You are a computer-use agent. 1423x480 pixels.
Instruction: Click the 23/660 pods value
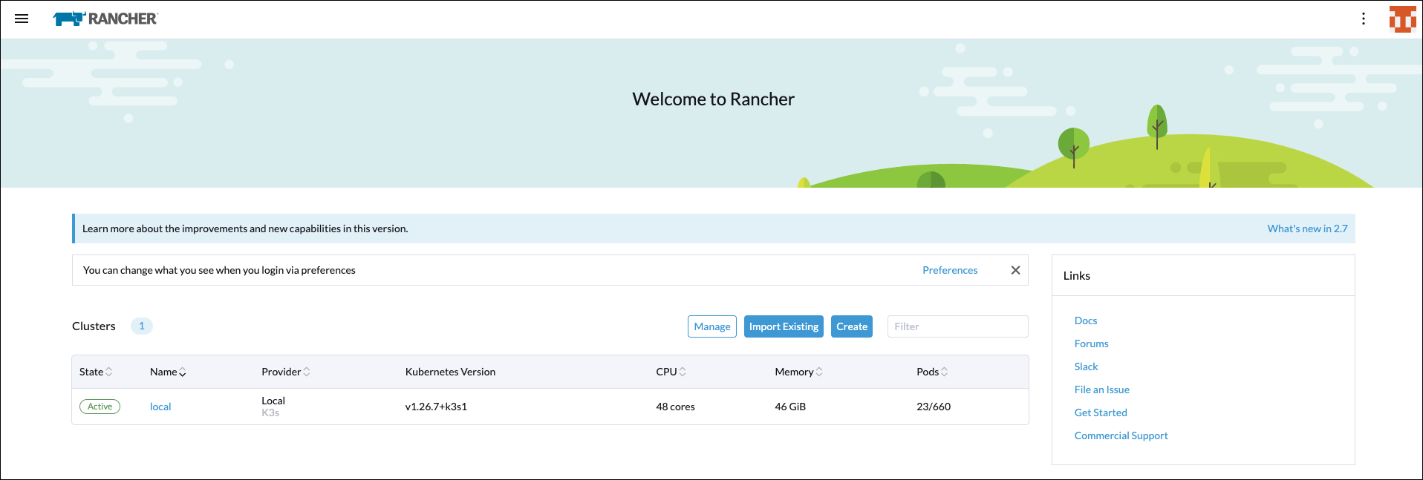tap(934, 407)
